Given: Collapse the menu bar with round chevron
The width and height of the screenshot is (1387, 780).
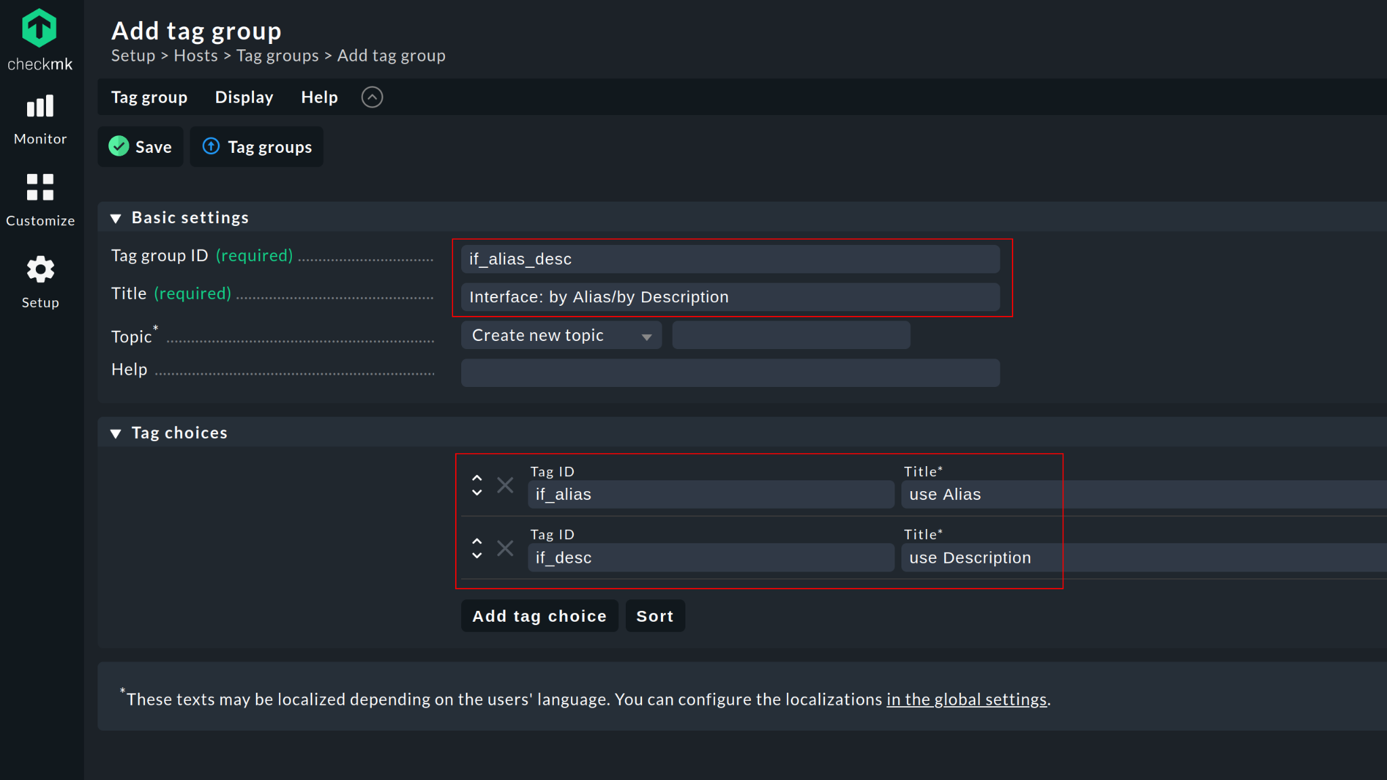Looking at the screenshot, I should click(372, 97).
